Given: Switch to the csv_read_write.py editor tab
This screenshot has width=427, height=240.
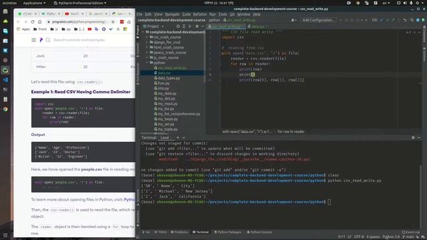Looking at the screenshot, I should [226, 27].
